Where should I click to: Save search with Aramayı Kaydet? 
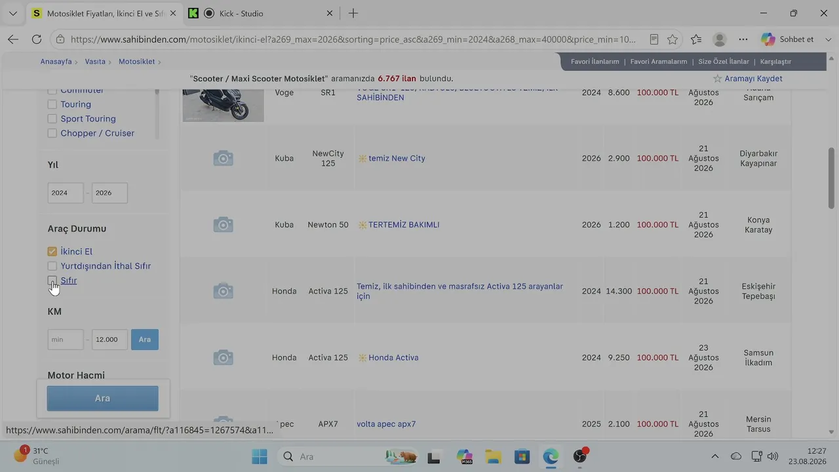tap(748, 79)
